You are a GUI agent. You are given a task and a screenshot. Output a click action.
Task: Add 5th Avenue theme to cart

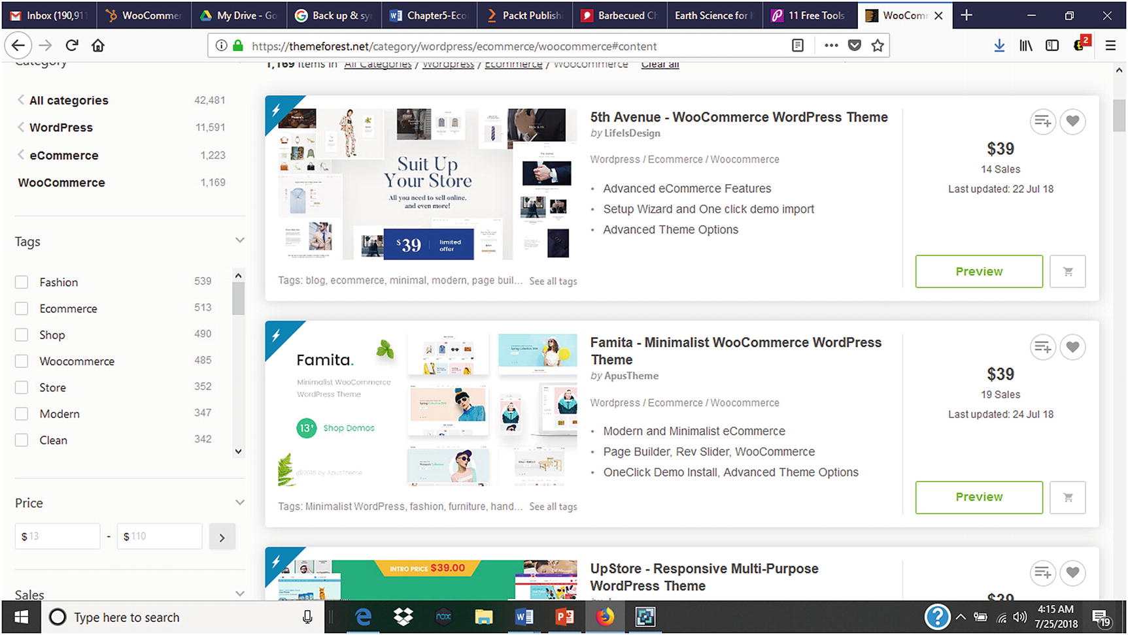(x=1068, y=271)
